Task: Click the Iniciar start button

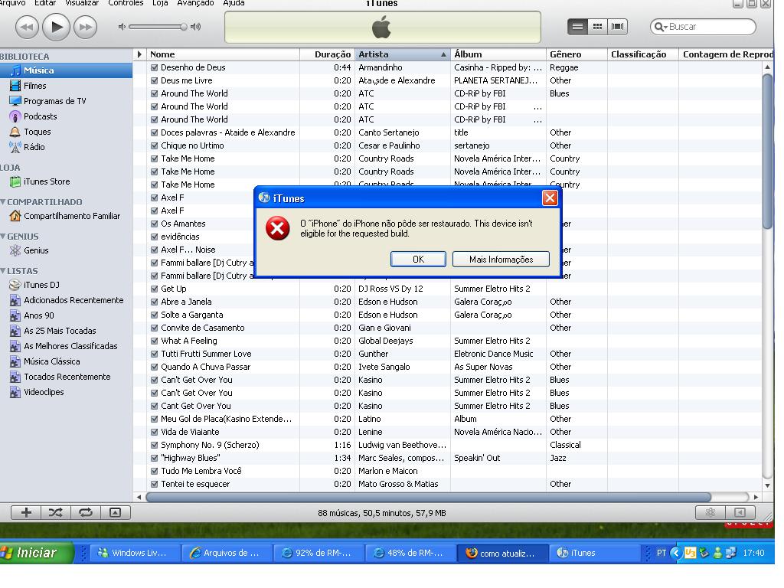Action: (36, 553)
